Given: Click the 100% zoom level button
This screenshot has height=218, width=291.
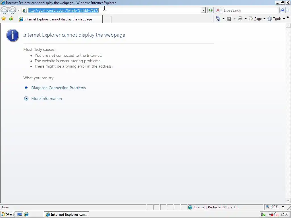Looking at the screenshot, I should (x=272, y=207).
